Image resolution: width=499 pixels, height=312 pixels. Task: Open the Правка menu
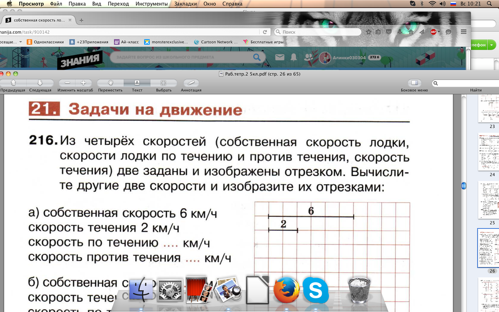[77, 4]
